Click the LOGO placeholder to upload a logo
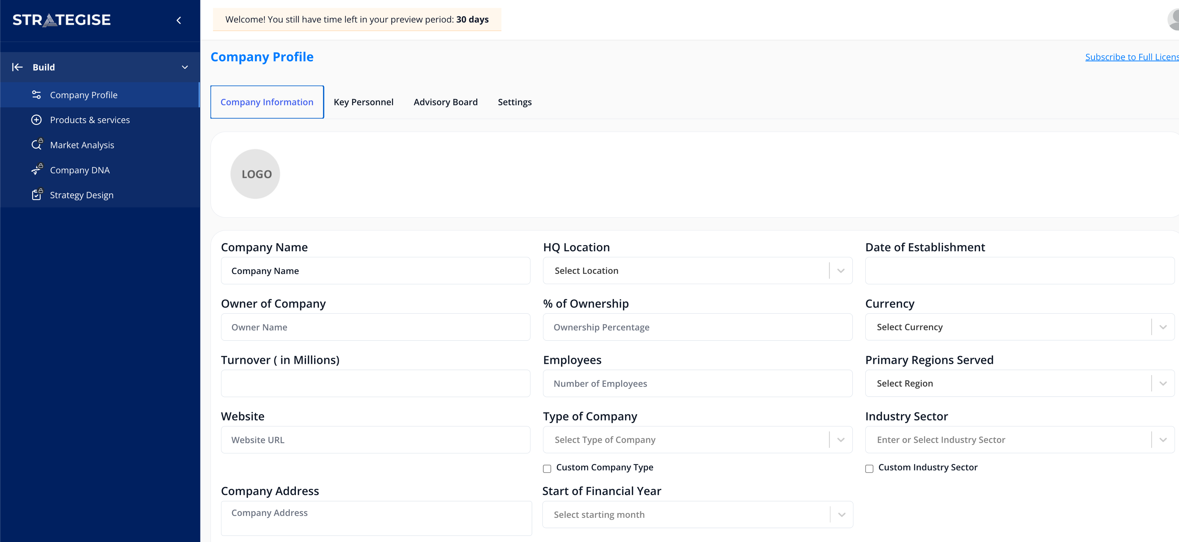The image size is (1179, 542). pyautogui.click(x=255, y=174)
